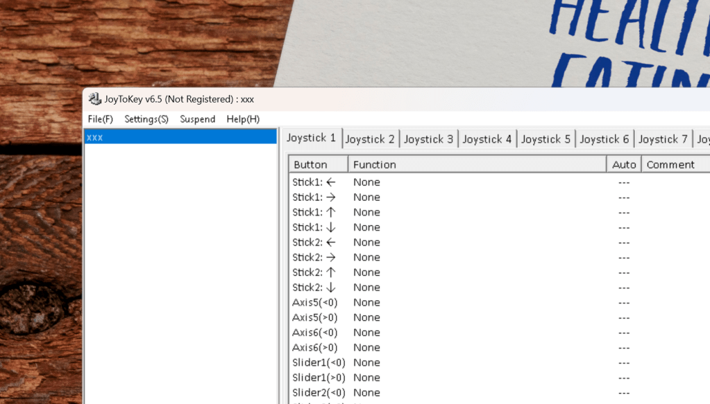The width and height of the screenshot is (710, 404).
Task: Open the Help(H) menu
Action: coord(243,119)
